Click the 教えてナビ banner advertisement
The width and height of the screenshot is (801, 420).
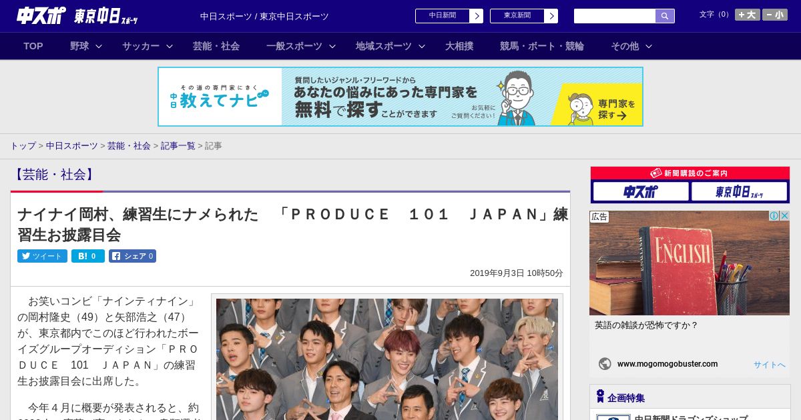[x=400, y=97]
